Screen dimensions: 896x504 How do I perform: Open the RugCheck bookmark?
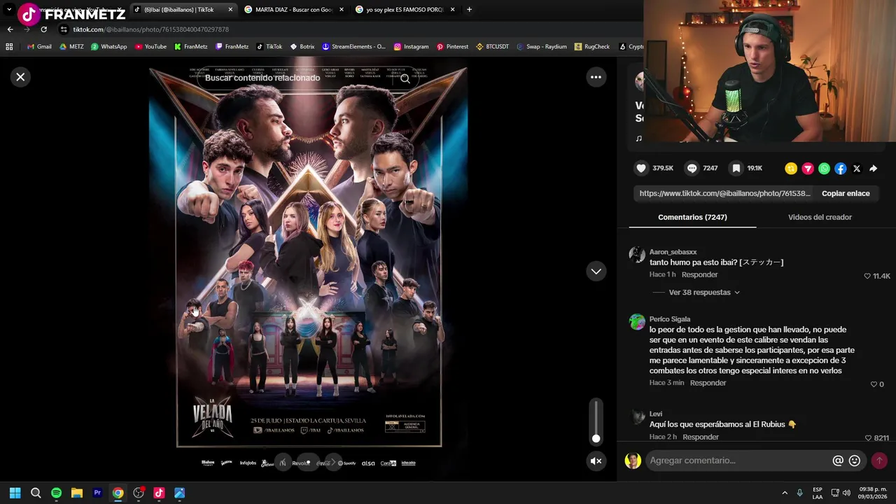(x=591, y=47)
